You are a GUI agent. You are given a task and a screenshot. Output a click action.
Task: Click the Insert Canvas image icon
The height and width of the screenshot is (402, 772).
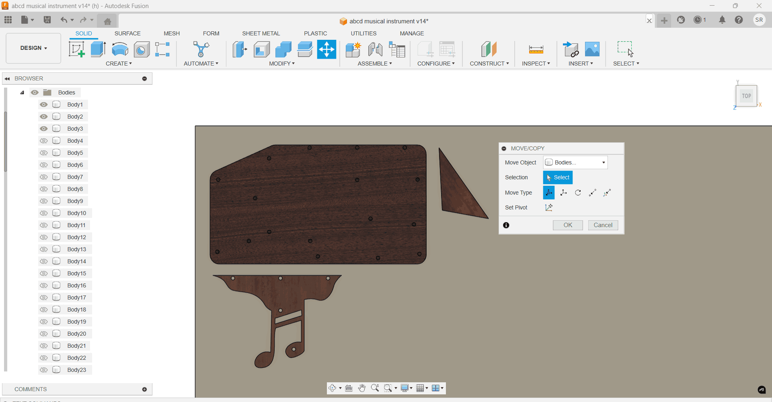click(592, 49)
